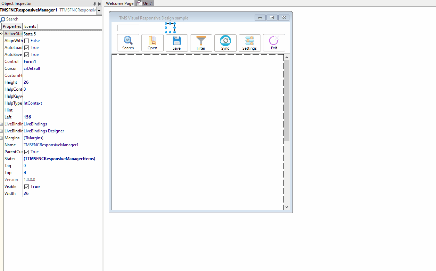Click the Open button icon
The width and height of the screenshot is (436, 271).
click(x=152, y=40)
